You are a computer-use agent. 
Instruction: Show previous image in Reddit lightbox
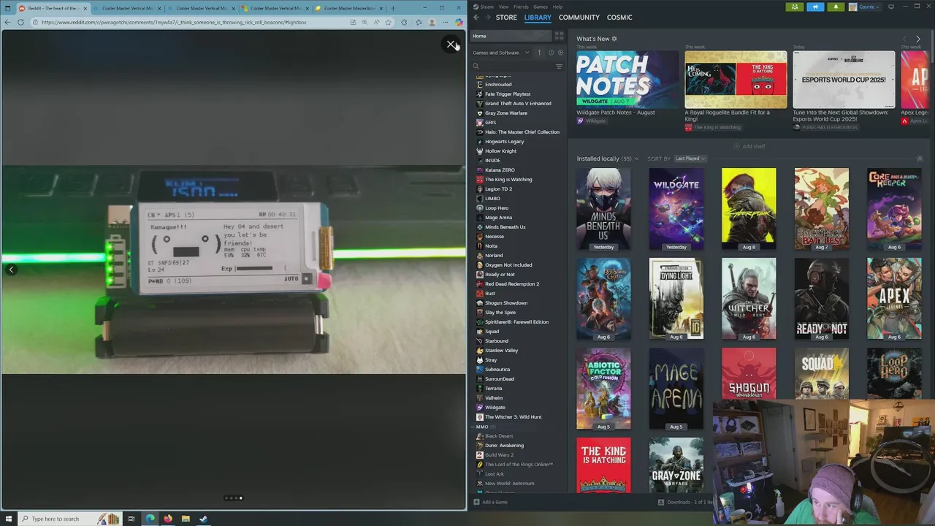11,270
